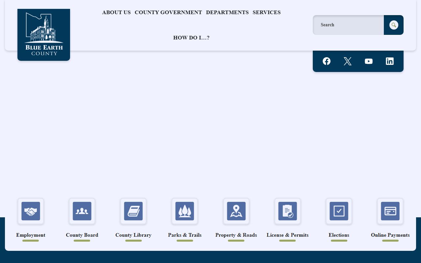Screen dimensions: 421x263
Task: Open the Services menu
Action: (267, 12)
